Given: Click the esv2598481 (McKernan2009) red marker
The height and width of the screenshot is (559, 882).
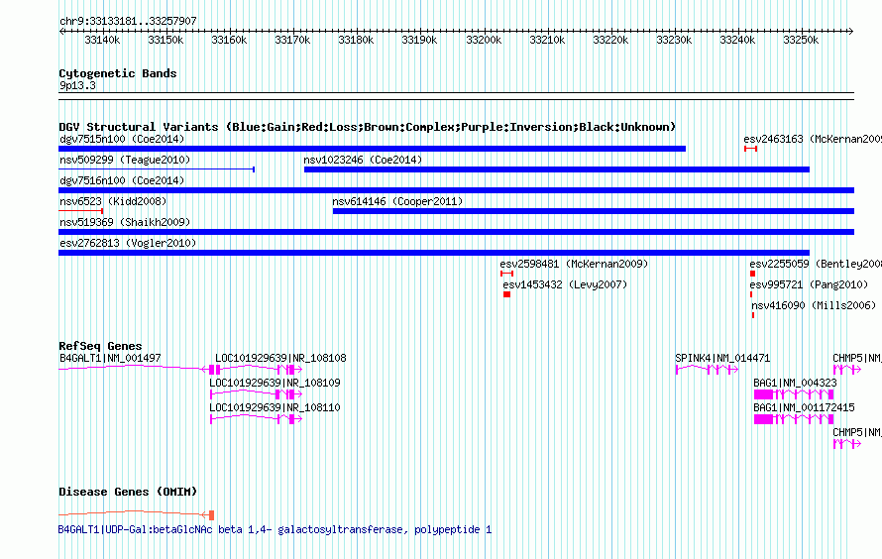Looking at the screenshot, I should click(506, 274).
